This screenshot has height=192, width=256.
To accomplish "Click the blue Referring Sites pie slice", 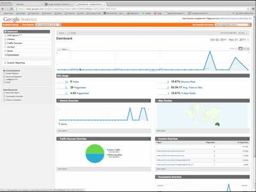I will pos(95,158).
